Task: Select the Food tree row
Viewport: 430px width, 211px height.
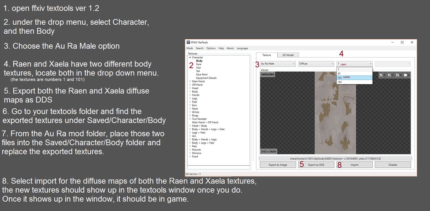Action: 195,156
